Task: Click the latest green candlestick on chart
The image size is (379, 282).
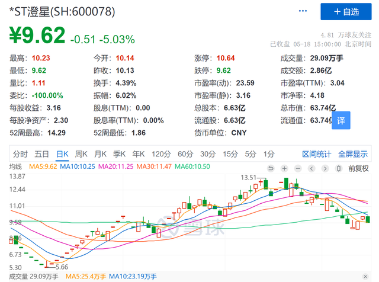Action: coord(368,219)
